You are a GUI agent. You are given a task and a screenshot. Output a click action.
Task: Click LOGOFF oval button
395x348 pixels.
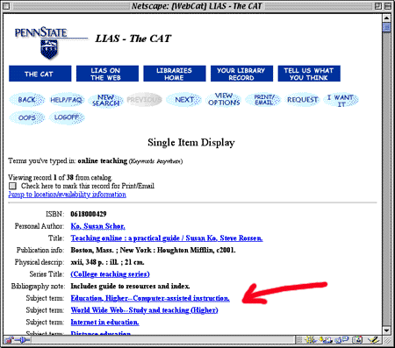67,117
